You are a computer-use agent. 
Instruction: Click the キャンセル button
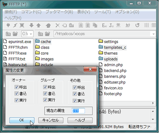point(51,120)
